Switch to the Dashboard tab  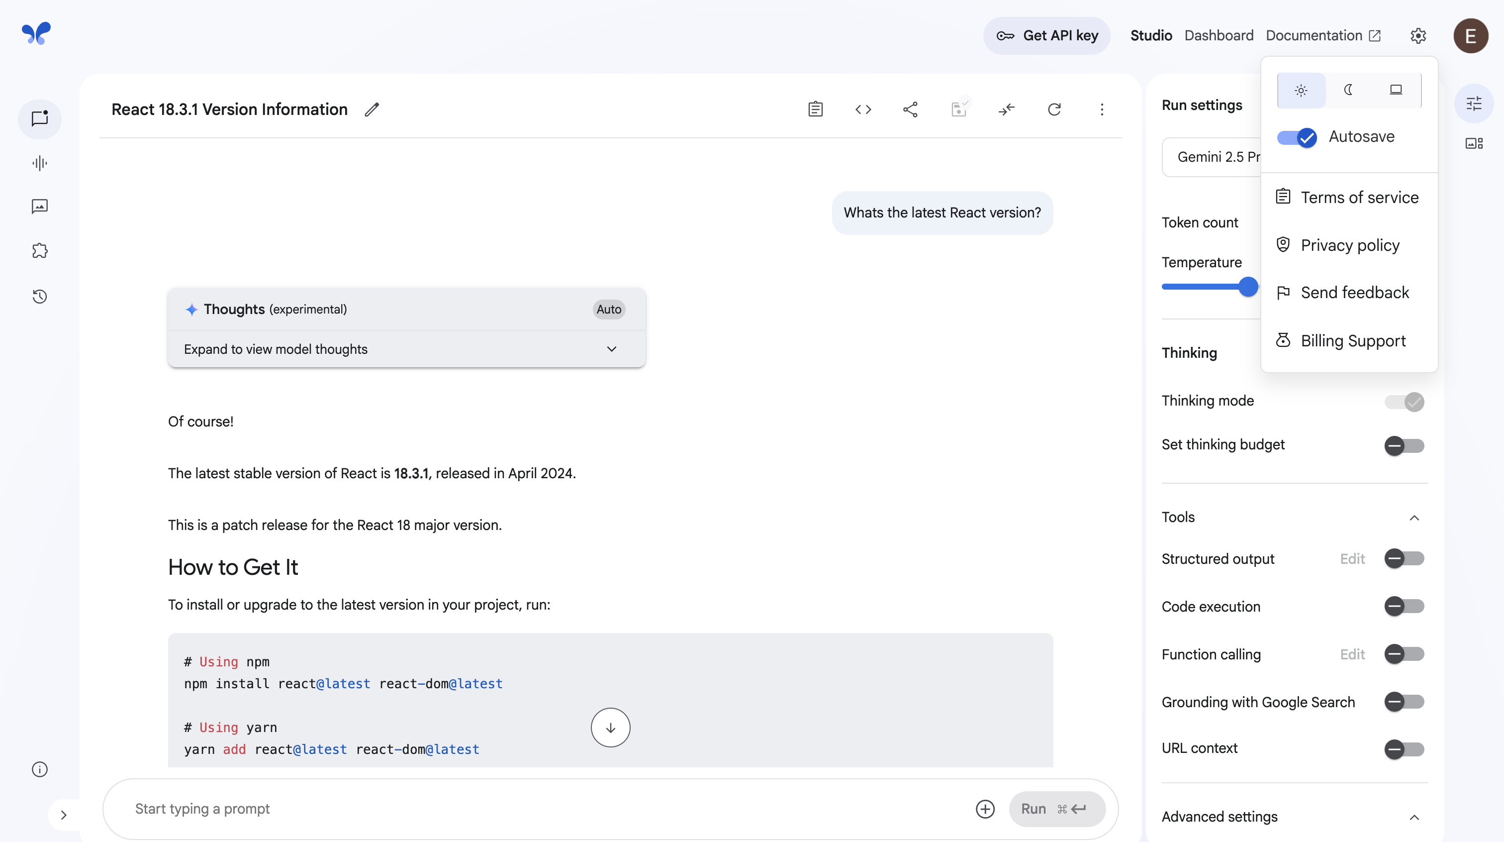[1219, 36]
